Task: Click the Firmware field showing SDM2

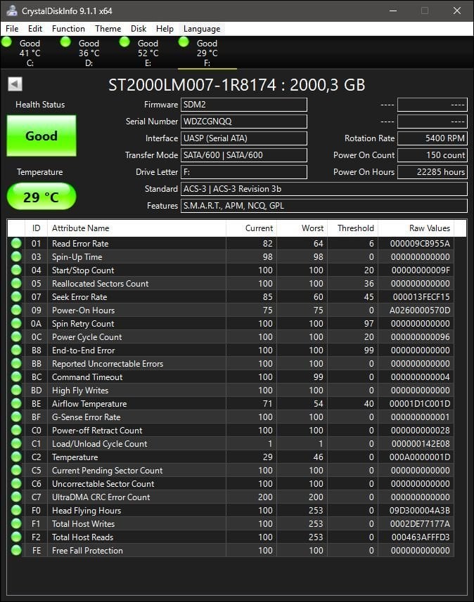Action: tap(244, 105)
